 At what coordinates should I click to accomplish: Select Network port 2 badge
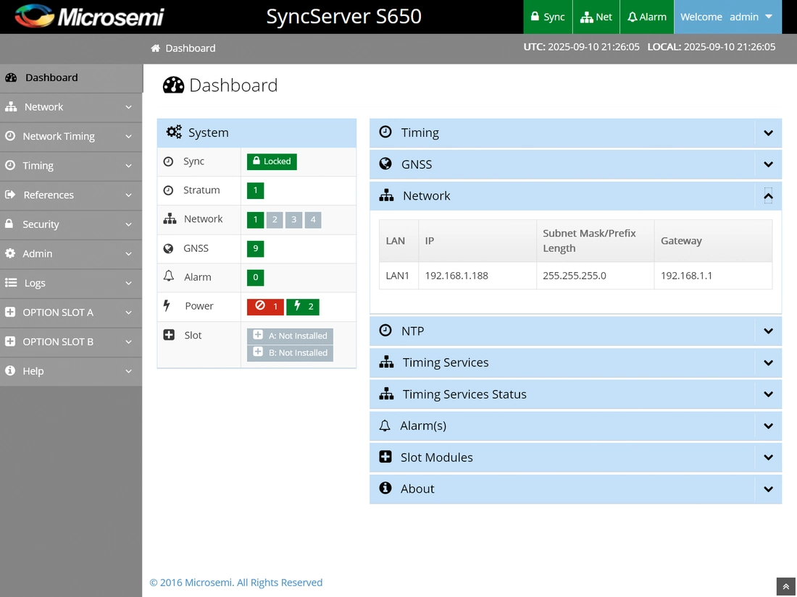(x=275, y=220)
